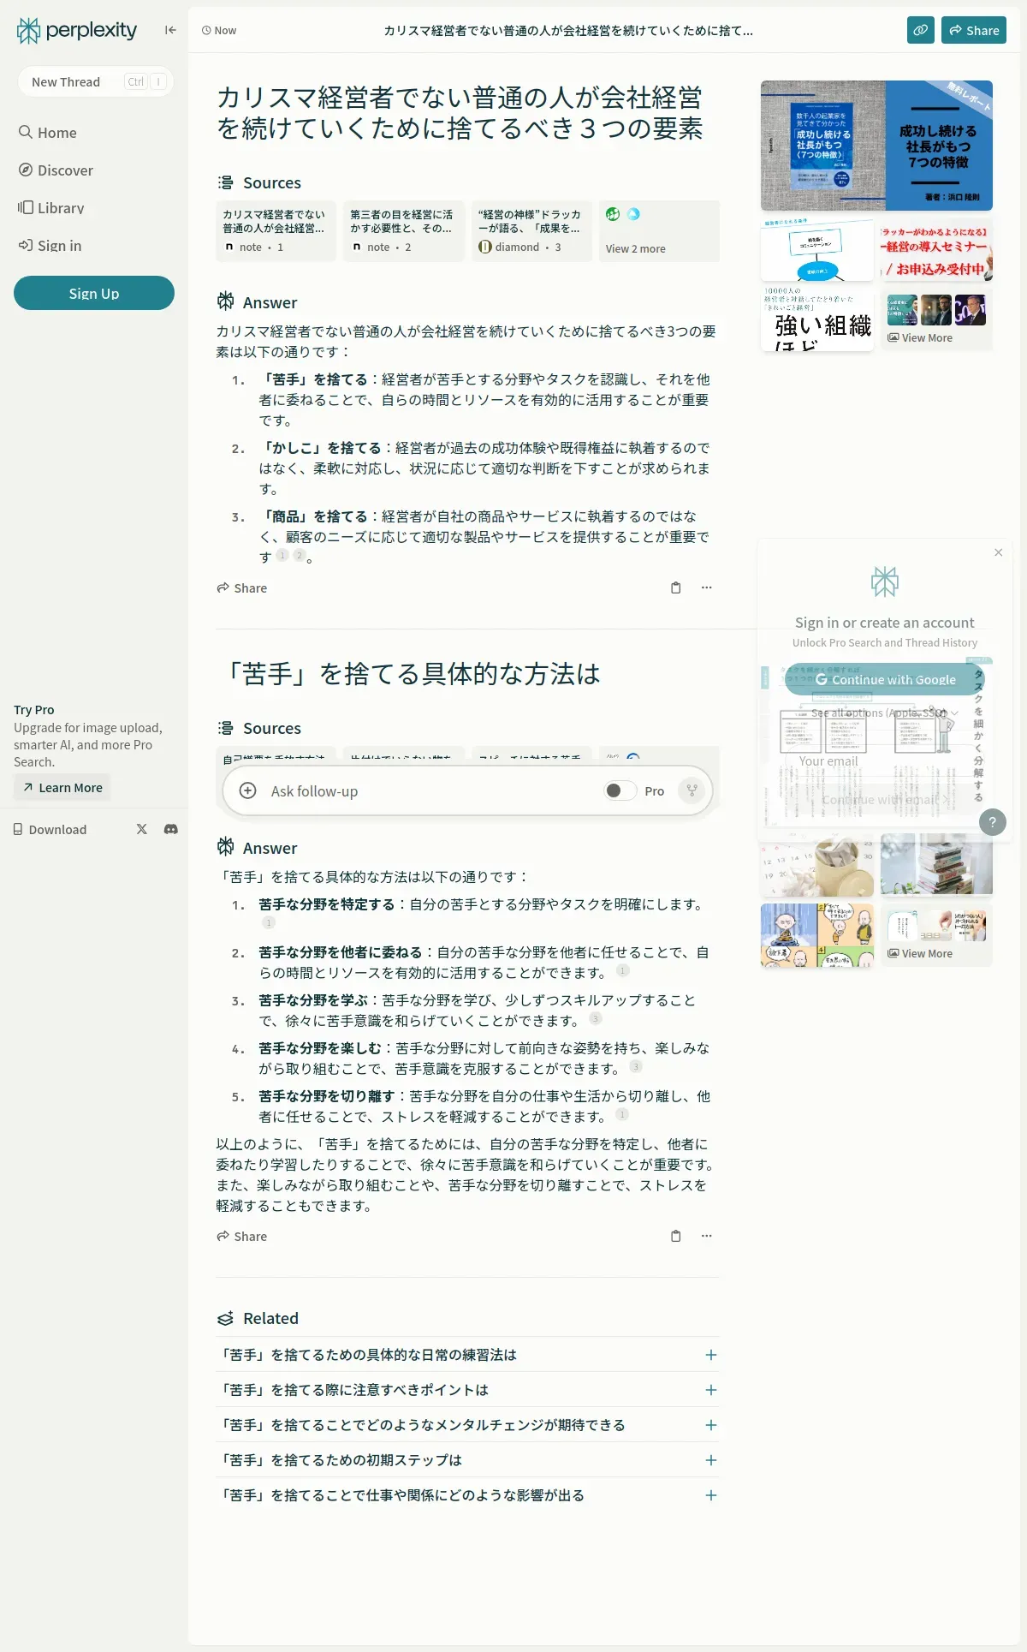Image resolution: width=1027 pixels, height=1652 pixels.
Task: Open the X (Twitter) icon
Action: tap(142, 829)
